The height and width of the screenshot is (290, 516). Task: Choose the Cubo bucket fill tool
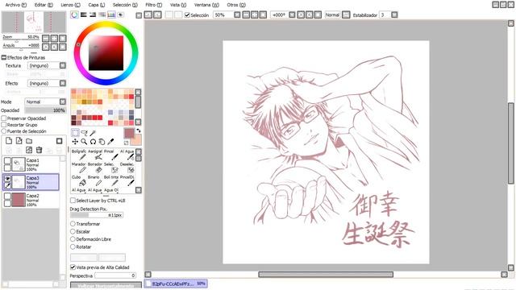pyautogui.click(x=79, y=180)
